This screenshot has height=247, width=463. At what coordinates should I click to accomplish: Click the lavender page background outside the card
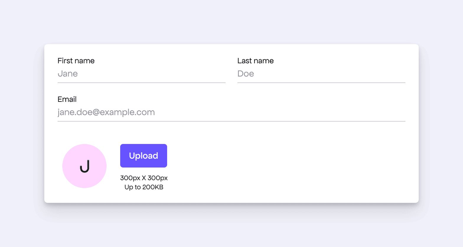(231, 21)
